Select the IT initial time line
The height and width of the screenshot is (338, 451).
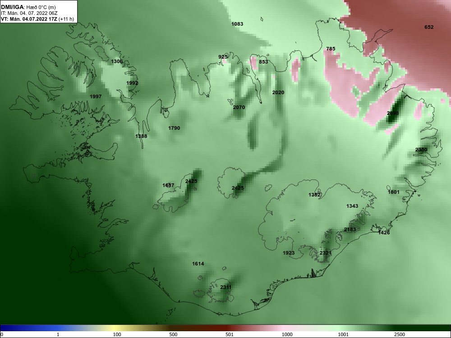29,13
